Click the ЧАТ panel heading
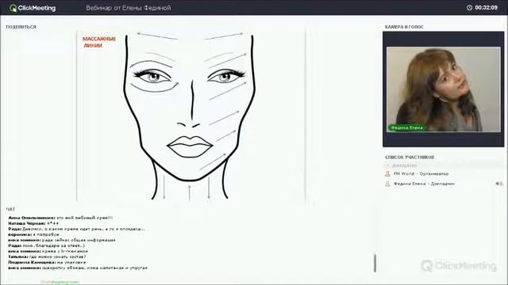The height and width of the screenshot is (285, 508). coord(10,209)
